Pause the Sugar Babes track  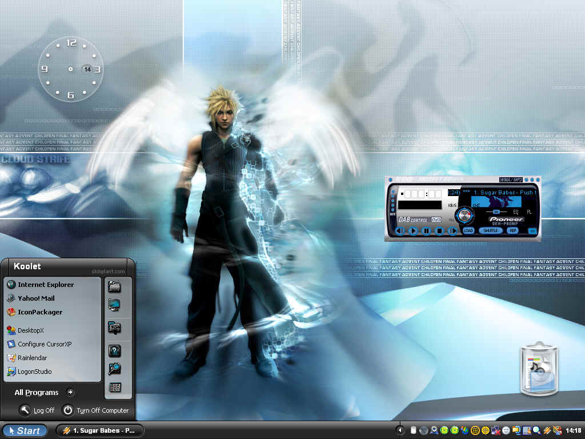tap(426, 231)
